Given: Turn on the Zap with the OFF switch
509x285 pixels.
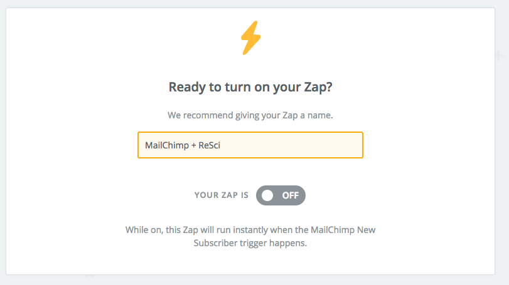Looking at the screenshot, I should [x=281, y=195].
